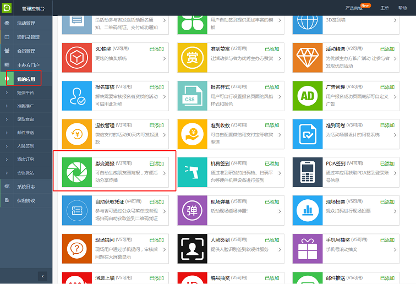Click the 现场投票 blue chart icon
This screenshot has height=284, width=416.
click(x=306, y=210)
